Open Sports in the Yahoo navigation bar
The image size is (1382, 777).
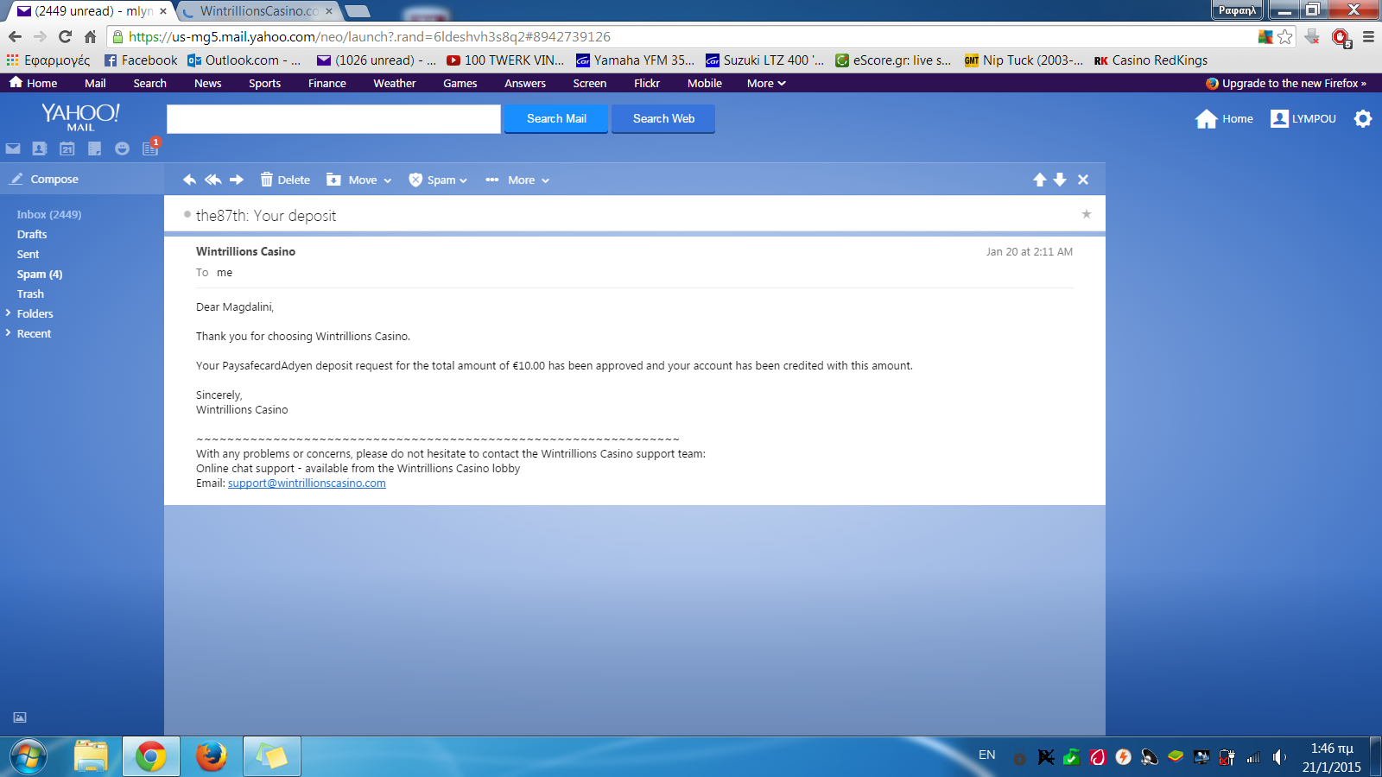(265, 83)
